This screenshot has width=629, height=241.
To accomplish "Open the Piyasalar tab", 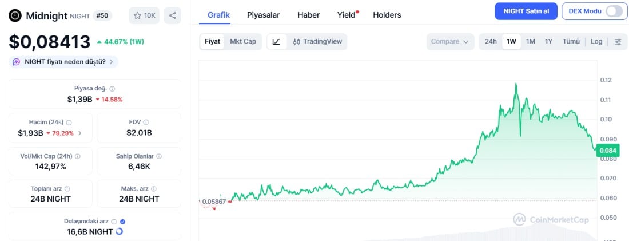I will point(264,15).
